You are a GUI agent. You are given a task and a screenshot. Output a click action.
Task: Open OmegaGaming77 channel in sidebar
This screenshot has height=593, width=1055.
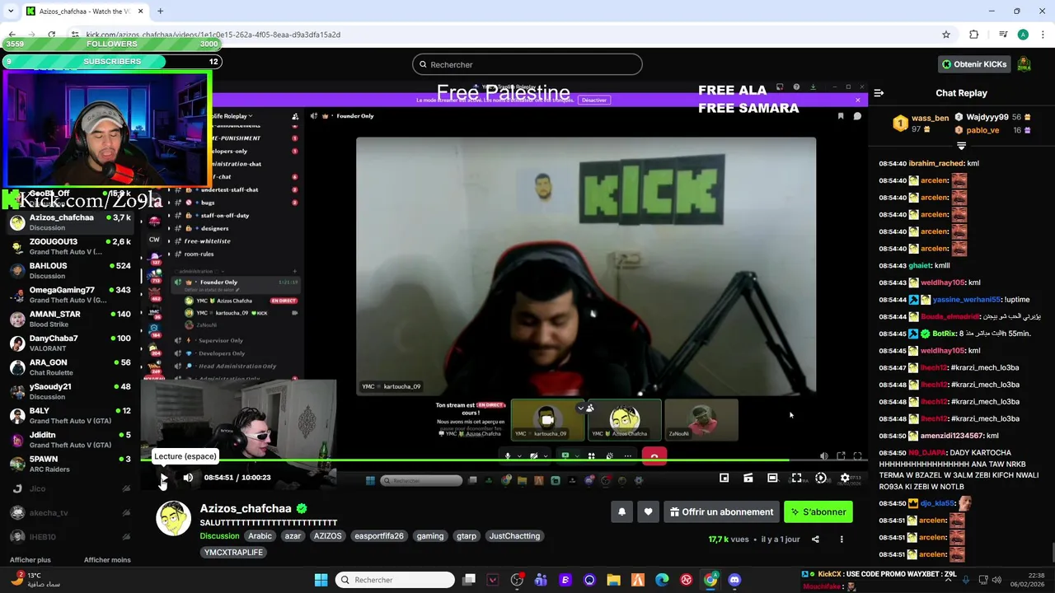70,295
